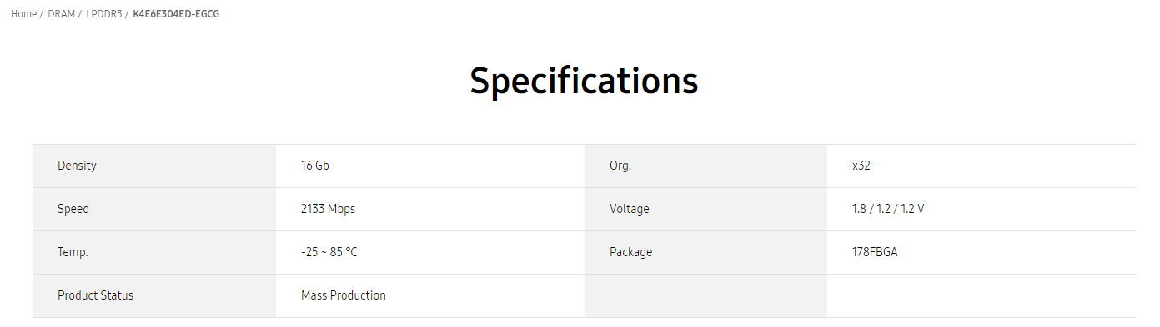Viewport: 1160px width, 327px height.
Task: Click the Specifications heading
Action: [x=584, y=81]
